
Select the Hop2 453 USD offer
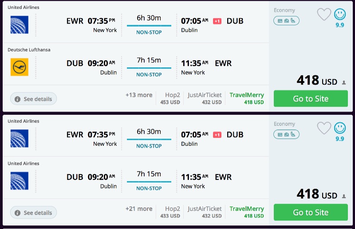(x=170, y=98)
